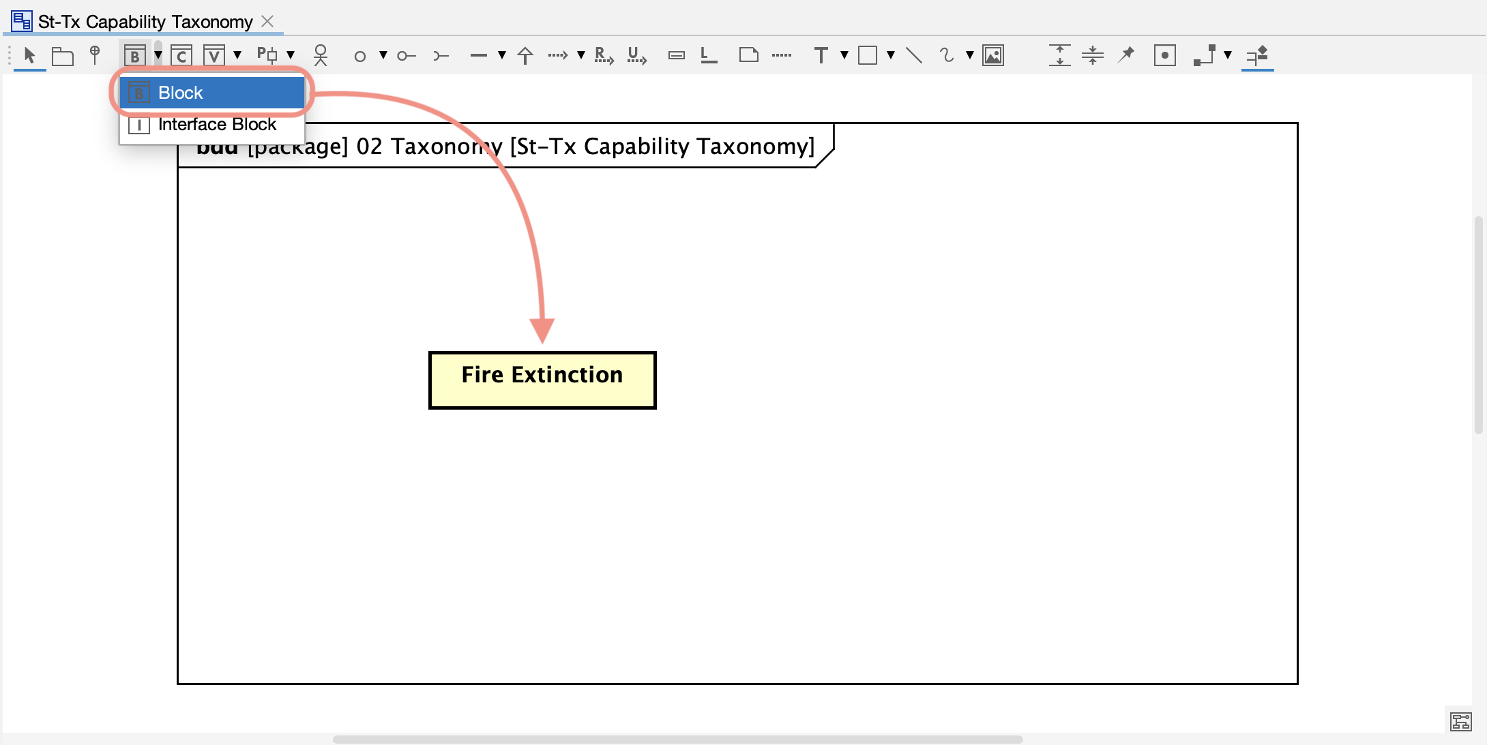Select the Generalization relationship tool
The image size is (1487, 745).
(524, 55)
